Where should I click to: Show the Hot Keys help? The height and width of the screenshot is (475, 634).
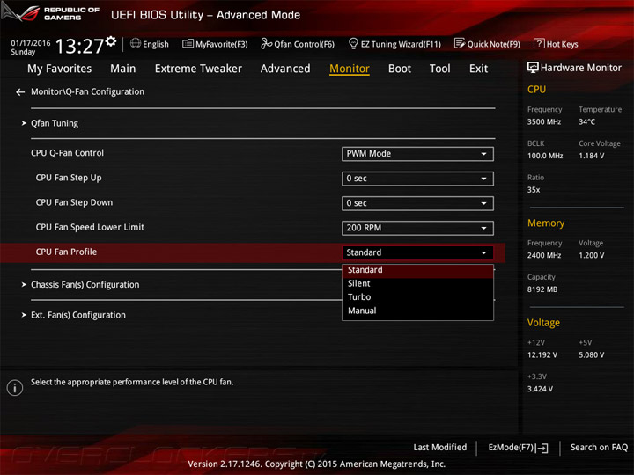(556, 44)
